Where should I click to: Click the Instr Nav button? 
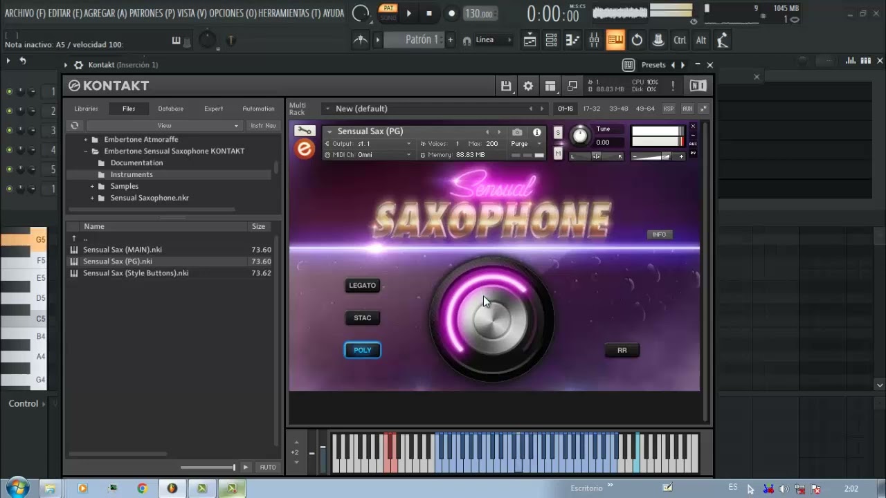pos(264,126)
